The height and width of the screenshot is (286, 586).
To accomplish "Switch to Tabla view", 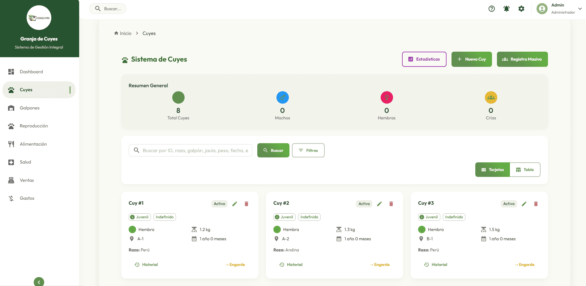I will click(525, 170).
